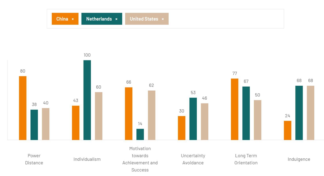Click the empty country selection field
324x176 pixels.
(x=225, y=19)
